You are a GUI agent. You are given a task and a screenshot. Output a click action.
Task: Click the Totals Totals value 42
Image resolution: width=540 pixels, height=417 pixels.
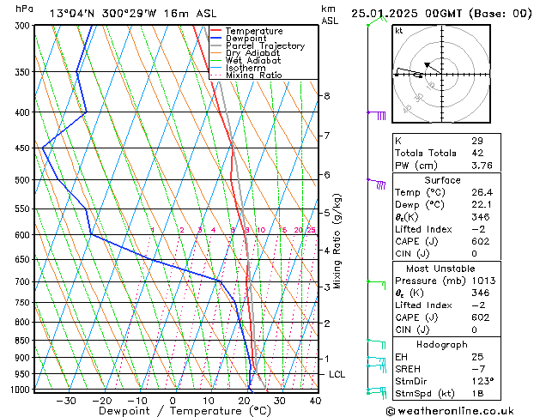tap(477, 153)
